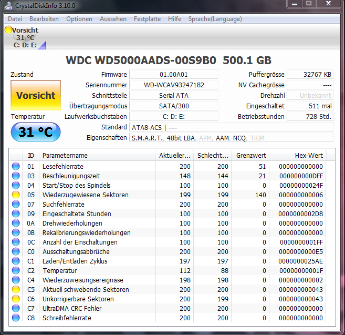This screenshot has width=345, height=335.
Task: Click status circle for Rekalibrierungswiederholungen row
Action: coord(16,232)
